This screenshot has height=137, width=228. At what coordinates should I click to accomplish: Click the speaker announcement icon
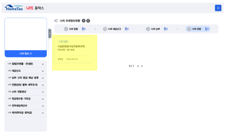pyautogui.click(x=56, y=21)
